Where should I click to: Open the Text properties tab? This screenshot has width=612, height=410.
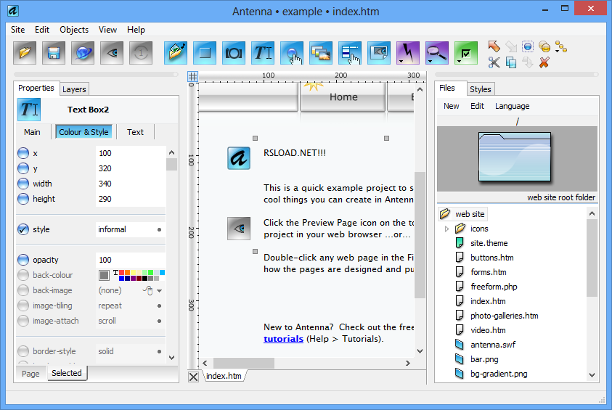[x=135, y=132]
